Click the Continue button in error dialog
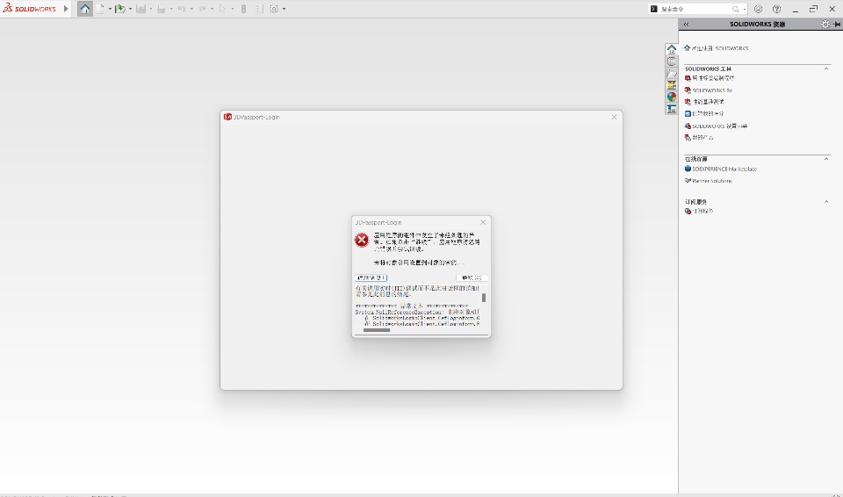Viewport: 843px width, 497px height. [x=472, y=278]
